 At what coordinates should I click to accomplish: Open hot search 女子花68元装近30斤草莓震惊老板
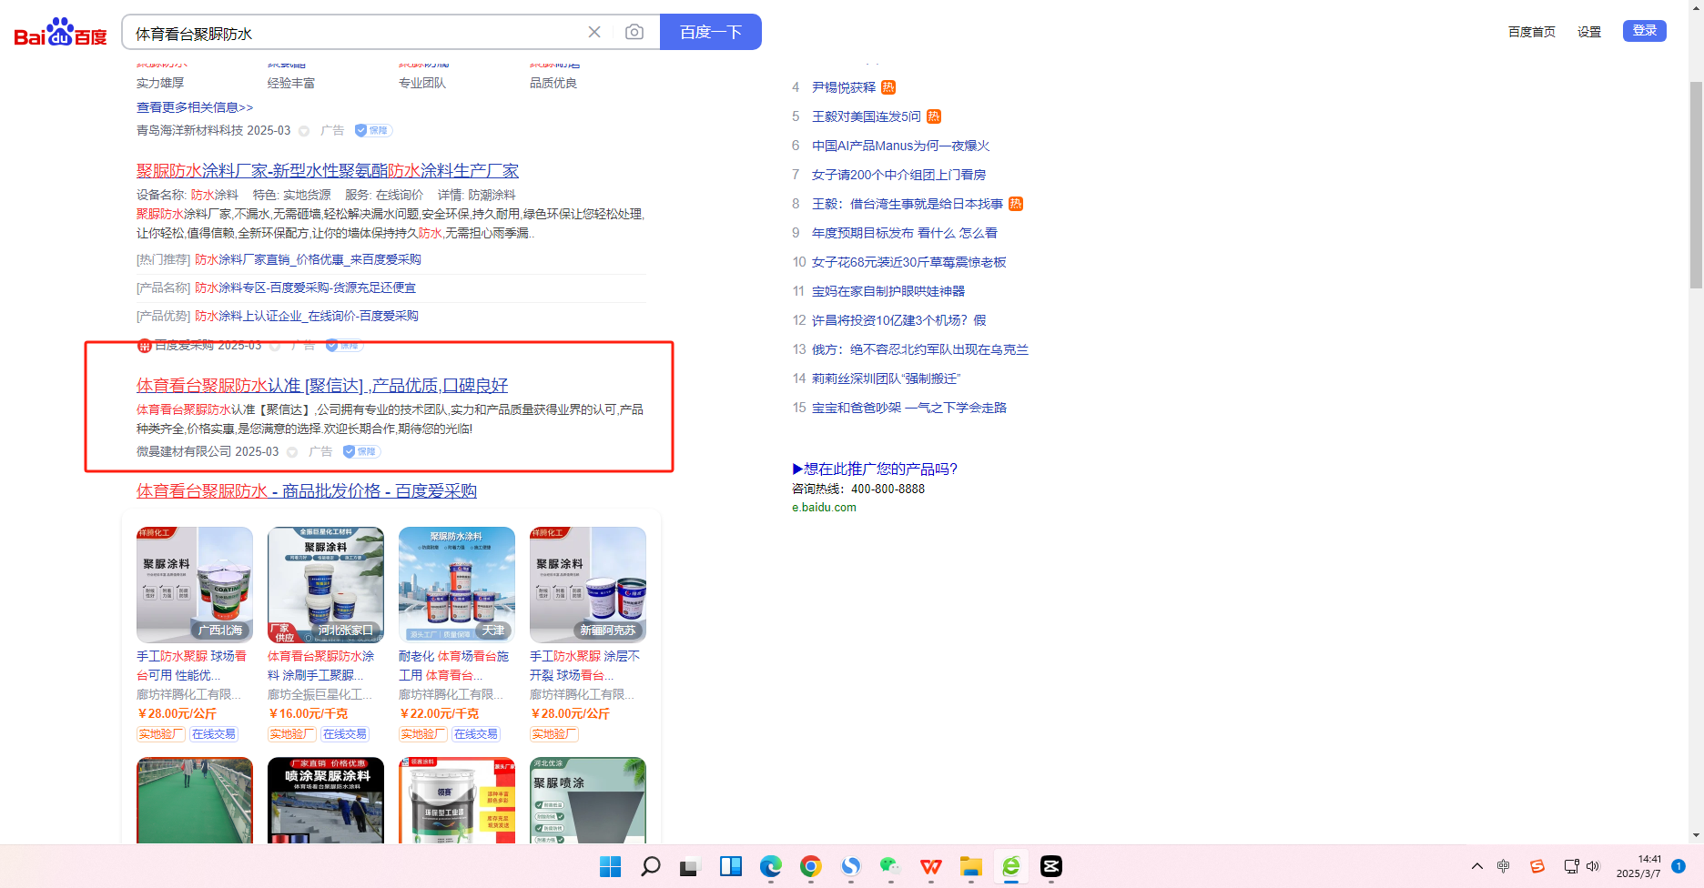coord(909,262)
